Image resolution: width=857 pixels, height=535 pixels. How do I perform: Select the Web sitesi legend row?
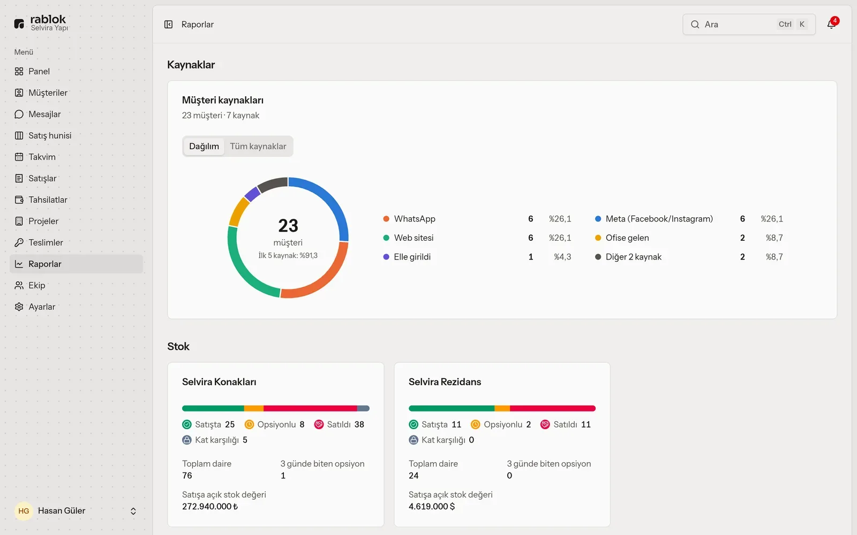[477, 238]
